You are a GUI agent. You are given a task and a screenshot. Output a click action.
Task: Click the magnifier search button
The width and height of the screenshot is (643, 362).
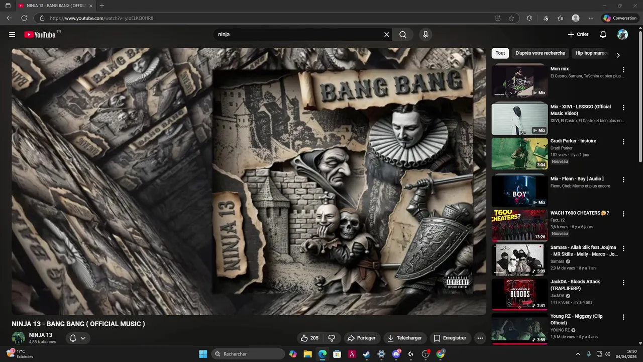pos(403,35)
